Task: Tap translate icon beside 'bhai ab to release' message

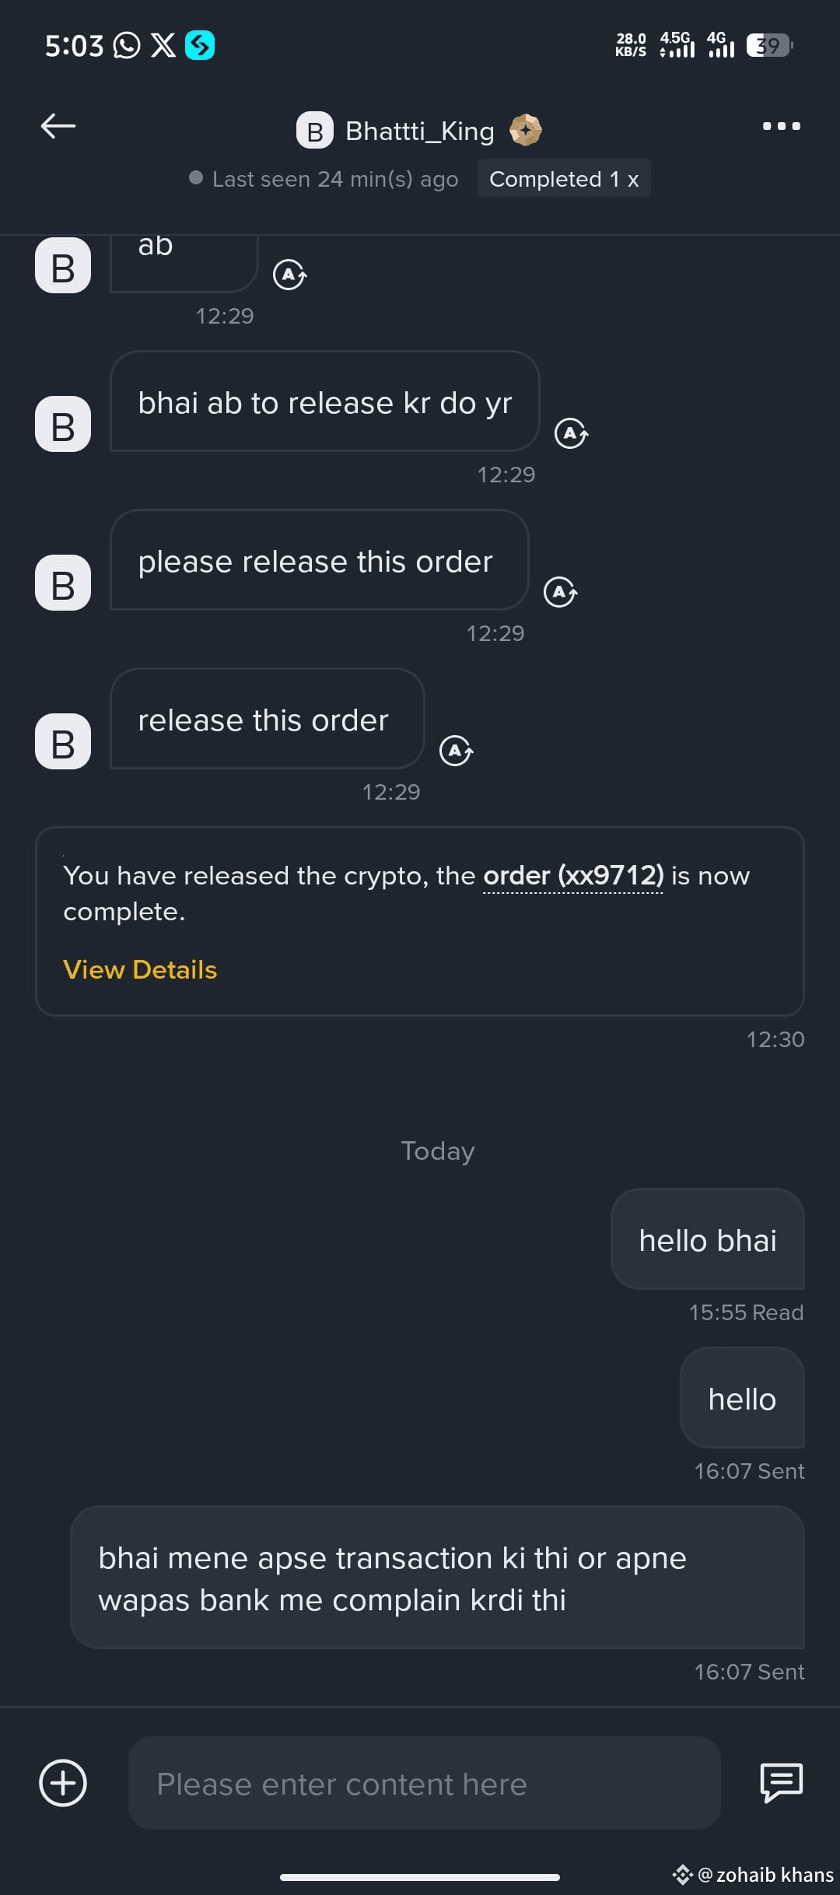Action: (571, 433)
